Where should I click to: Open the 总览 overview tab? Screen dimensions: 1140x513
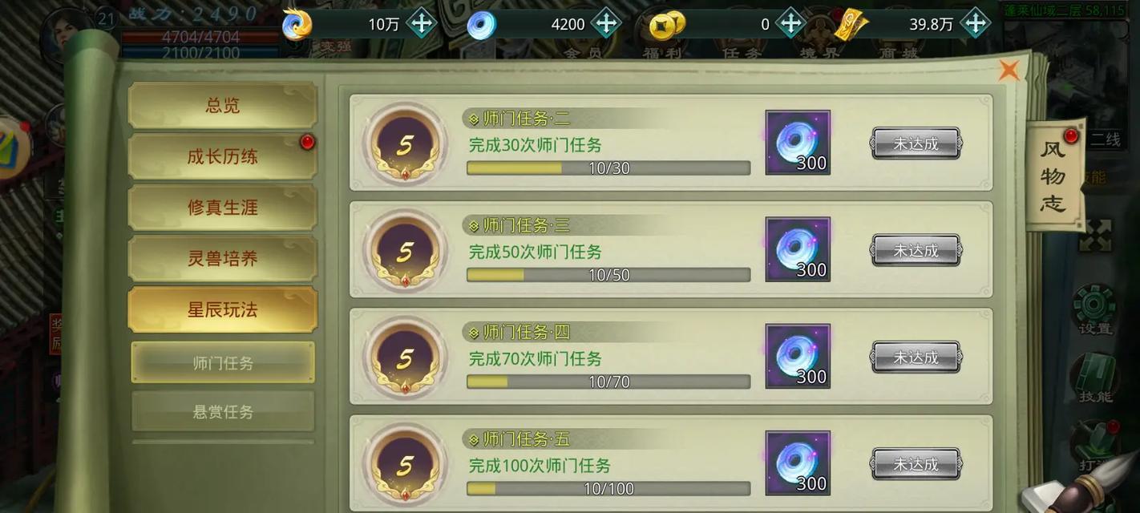point(223,105)
